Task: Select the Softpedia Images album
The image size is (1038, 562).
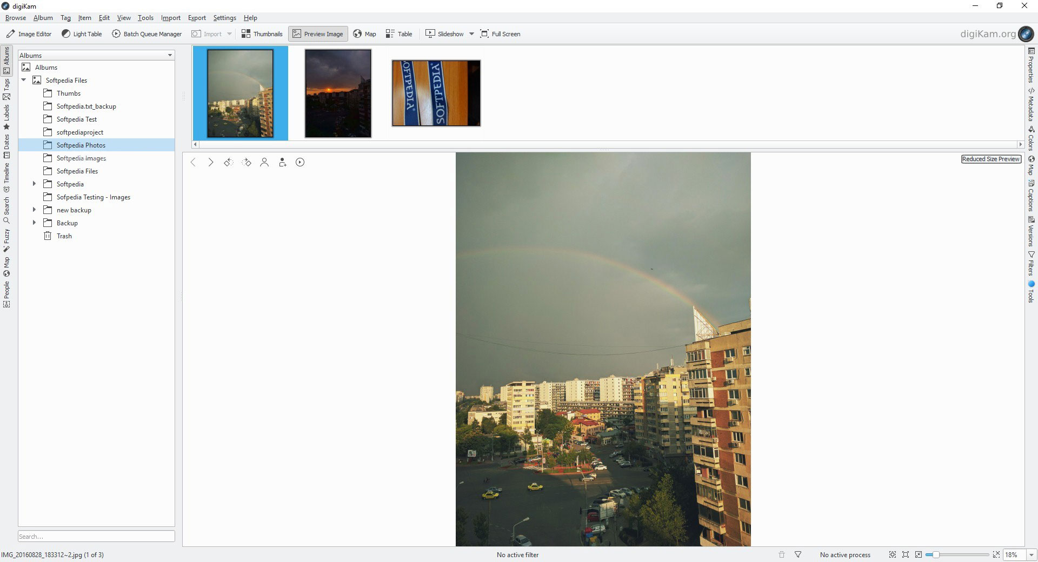Action: coord(81,158)
